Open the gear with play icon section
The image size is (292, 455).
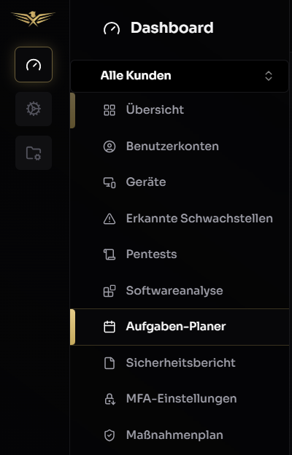click(34, 109)
